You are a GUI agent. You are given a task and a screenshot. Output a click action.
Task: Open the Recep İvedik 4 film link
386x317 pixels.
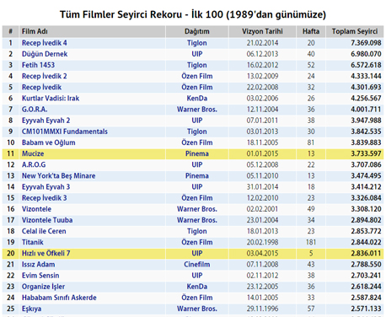45,43
